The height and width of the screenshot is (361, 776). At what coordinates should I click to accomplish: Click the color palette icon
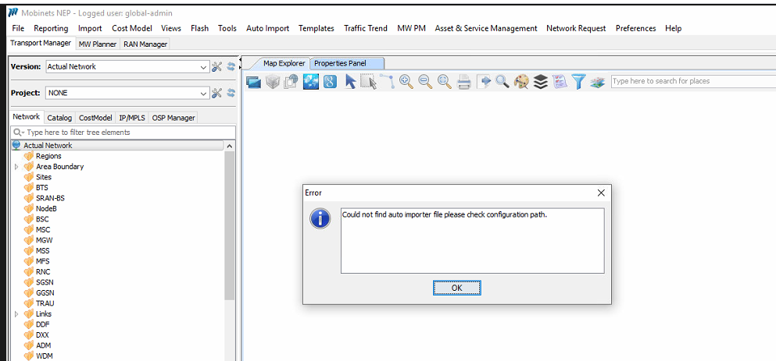click(521, 81)
